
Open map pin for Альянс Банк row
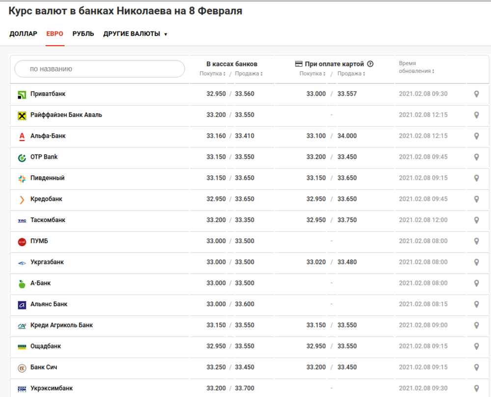pyautogui.click(x=476, y=304)
